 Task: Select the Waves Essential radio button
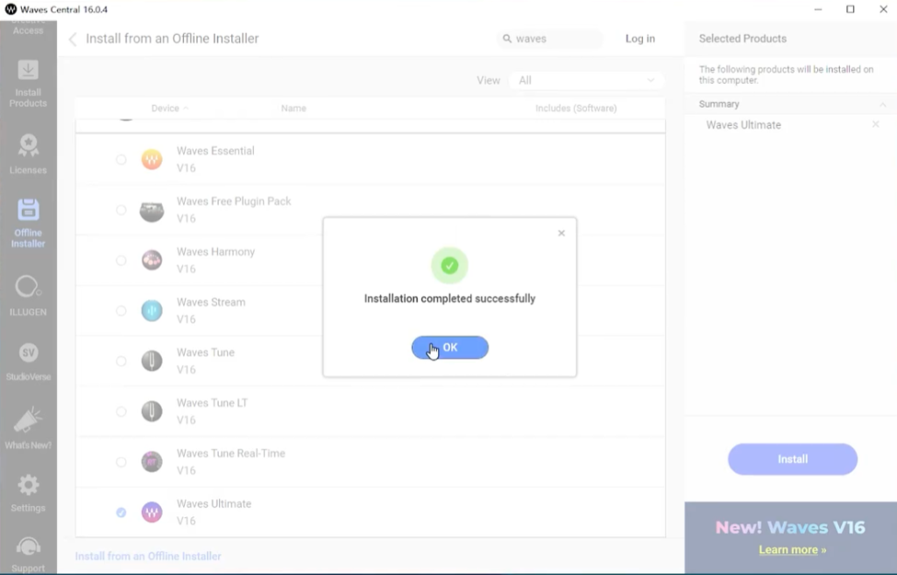click(121, 159)
